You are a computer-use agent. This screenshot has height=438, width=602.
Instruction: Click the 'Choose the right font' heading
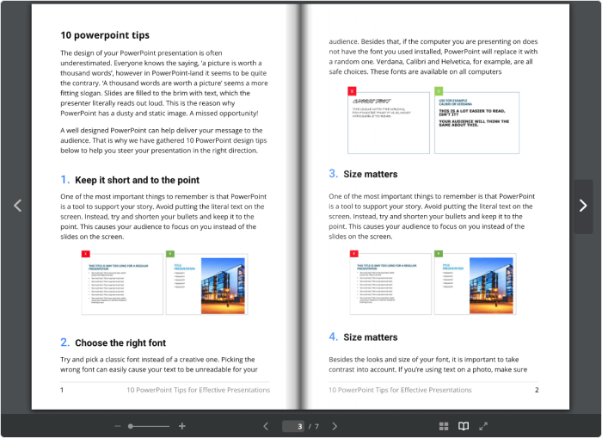pyautogui.click(x=120, y=342)
